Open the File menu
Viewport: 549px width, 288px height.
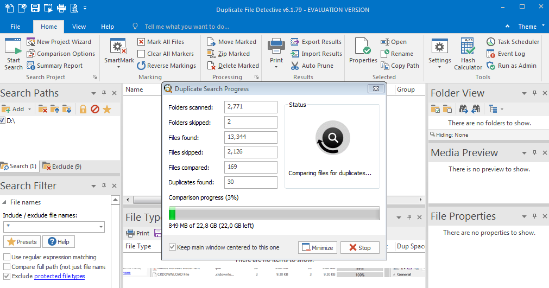point(15,27)
